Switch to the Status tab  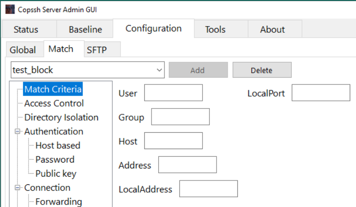[x=26, y=29]
